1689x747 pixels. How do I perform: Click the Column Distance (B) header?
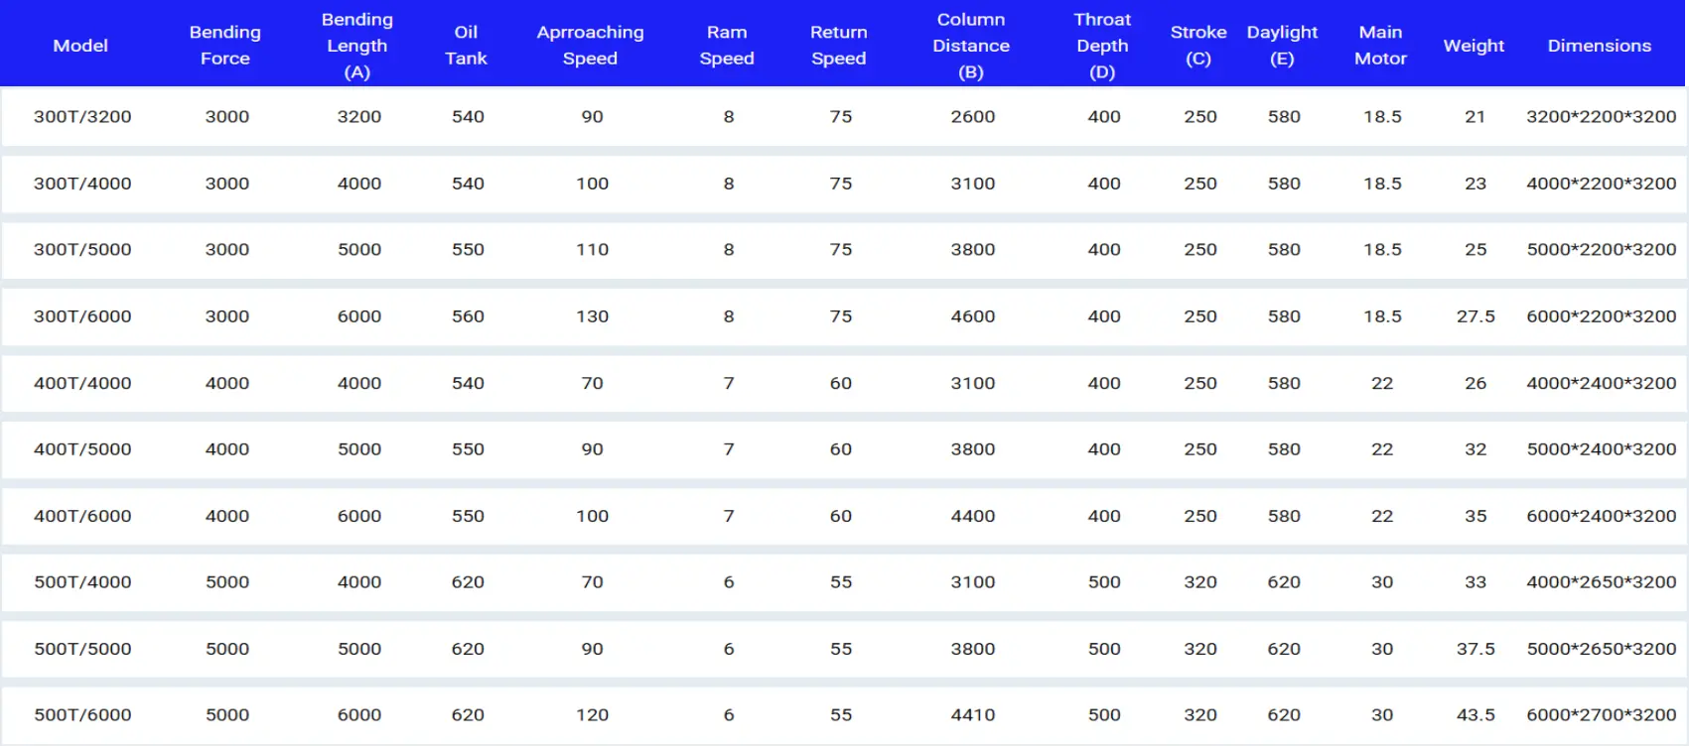pyautogui.click(x=971, y=46)
